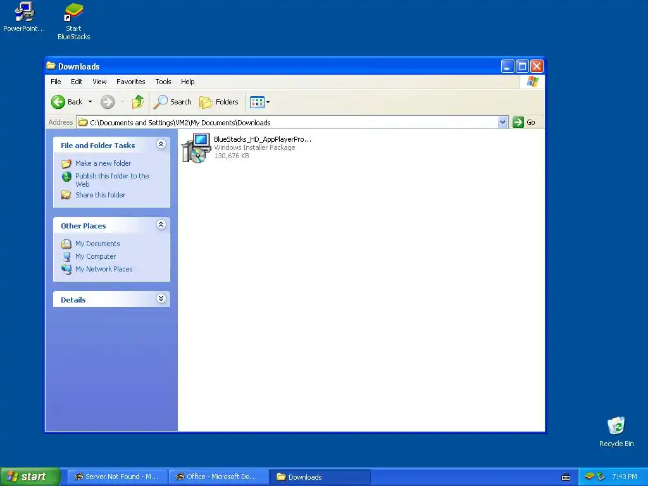Screen dimensions: 648x486
Task: Click the green Back arrow icon
Action: [x=58, y=102]
